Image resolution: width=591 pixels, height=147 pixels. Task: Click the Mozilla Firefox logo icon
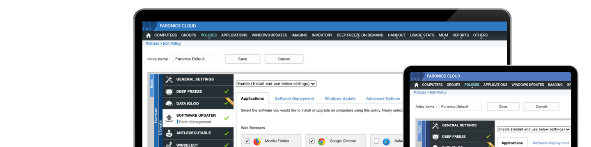coord(257,141)
